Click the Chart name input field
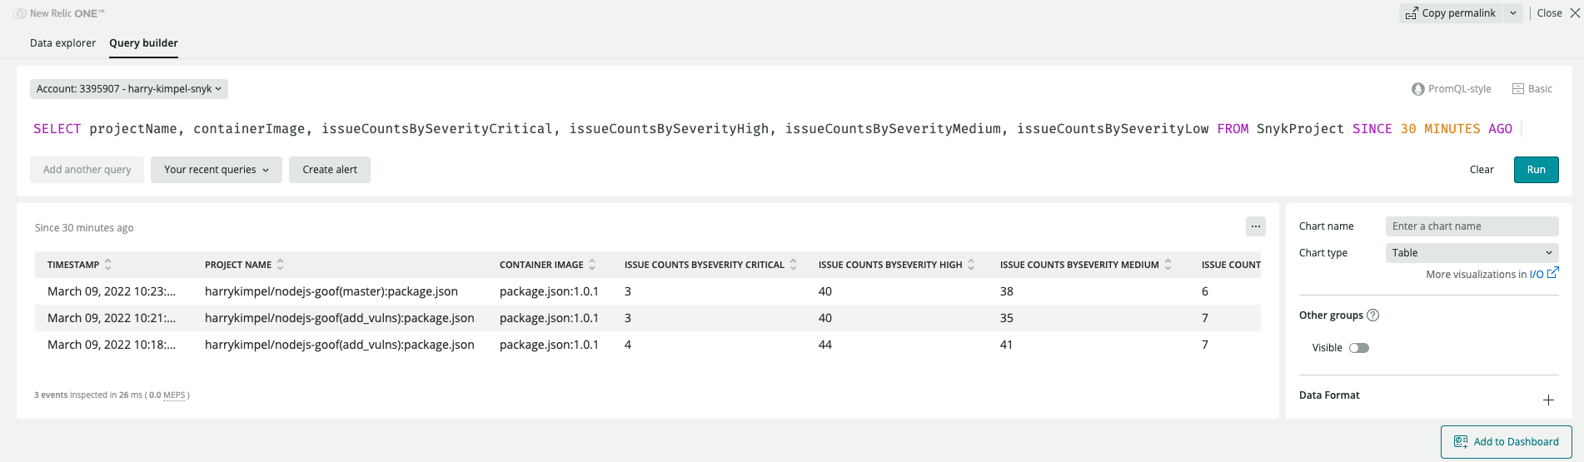Image resolution: width=1584 pixels, height=462 pixels. click(1472, 226)
